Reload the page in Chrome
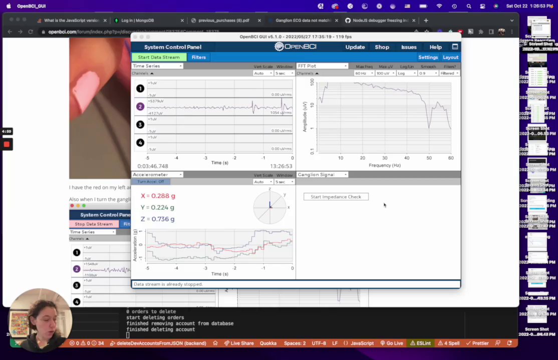 (x=31, y=31)
